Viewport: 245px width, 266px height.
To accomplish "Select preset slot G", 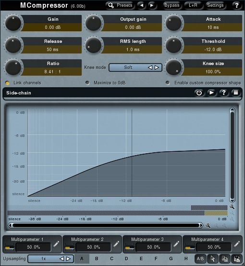I will pyautogui.click(x=171, y=259).
